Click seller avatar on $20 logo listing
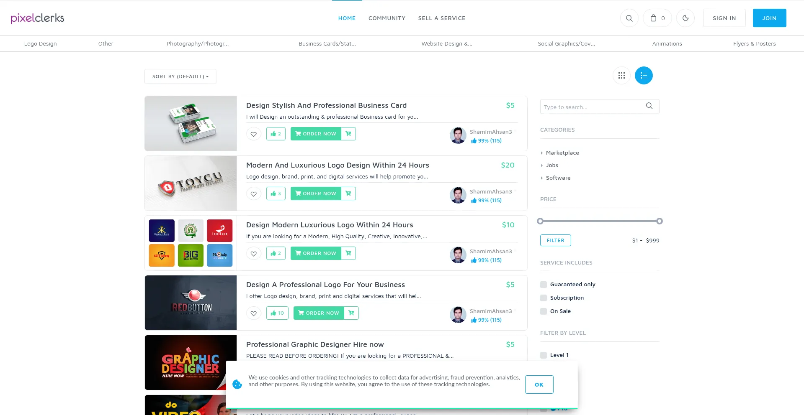 pyautogui.click(x=458, y=195)
